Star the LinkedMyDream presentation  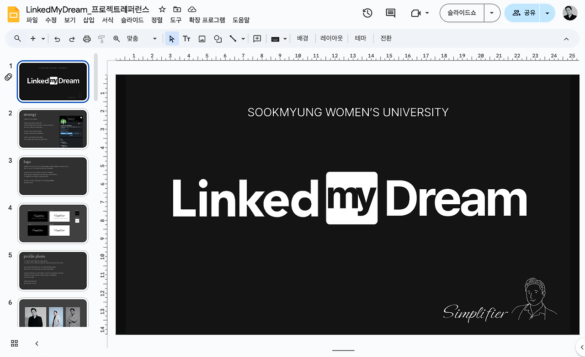point(162,10)
